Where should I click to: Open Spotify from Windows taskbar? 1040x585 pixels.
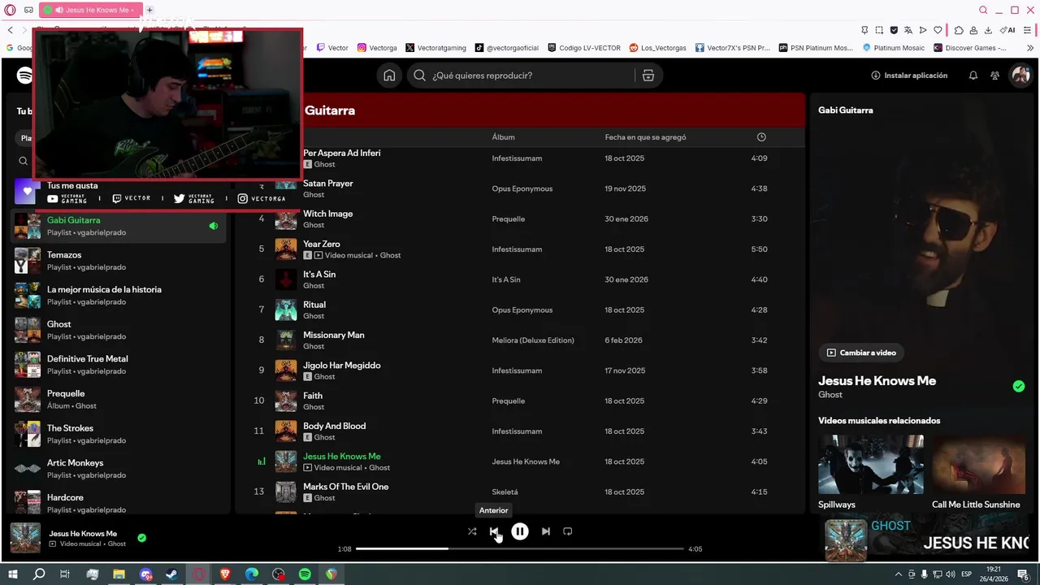[x=305, y=574]
